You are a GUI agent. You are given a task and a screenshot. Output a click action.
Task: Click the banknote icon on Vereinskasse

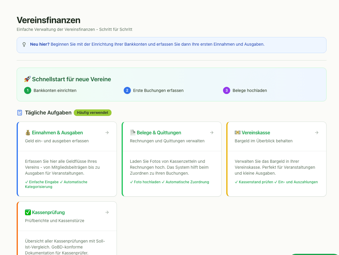pos(238,133)
